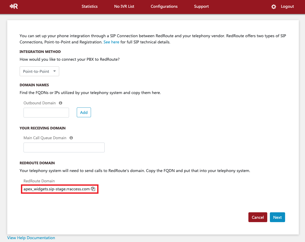Select the apex_widgets.sip-stage.rraccess.com domain text
The width and height of the screenshot is (305, 242).
57,189
